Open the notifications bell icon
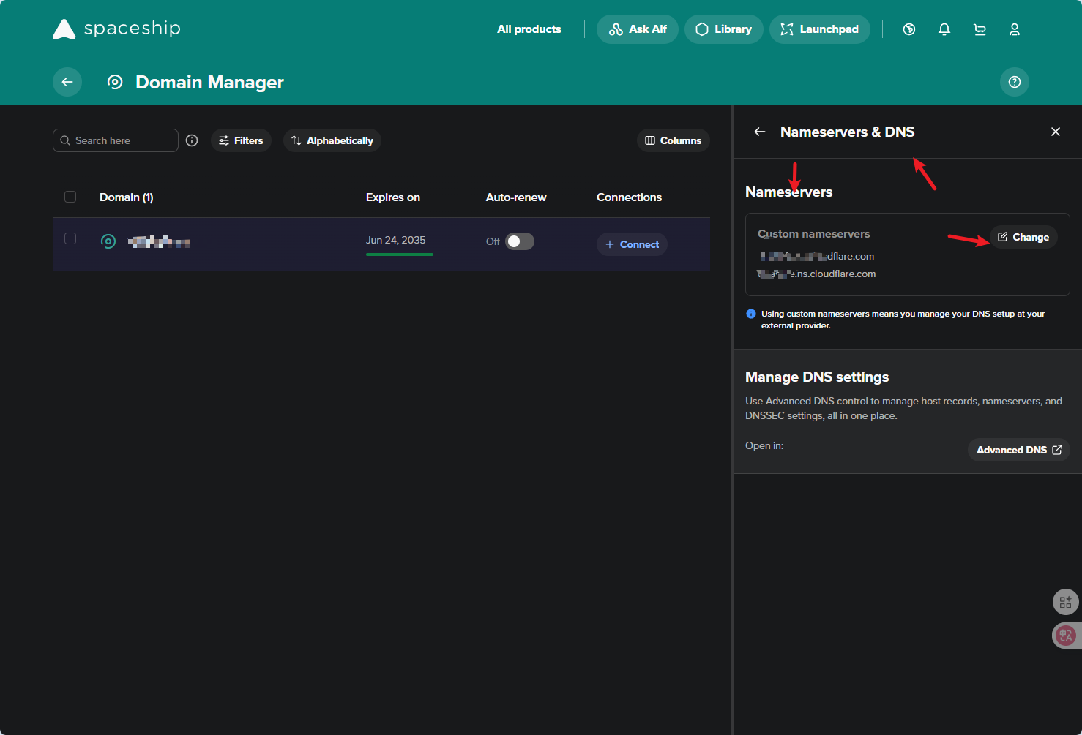Viewport: 1082px width, 735px height. coord(944,29)
